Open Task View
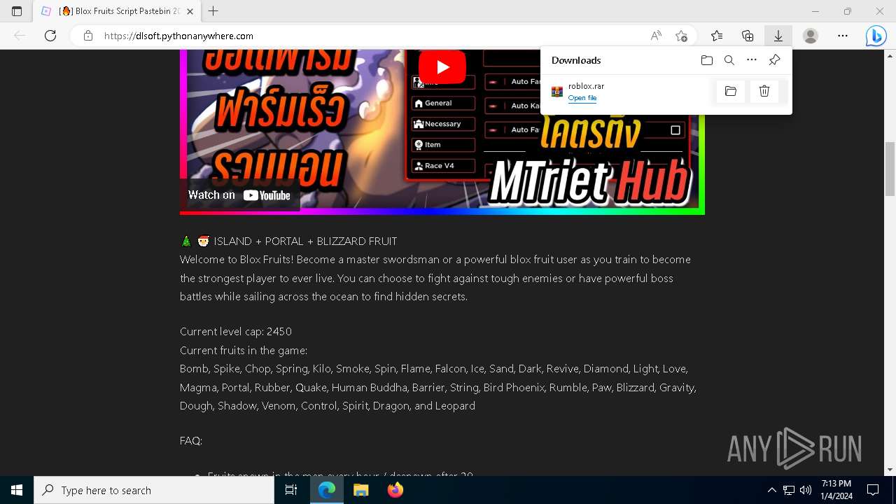This screenshot has height=504, width=896. [291, 490]
